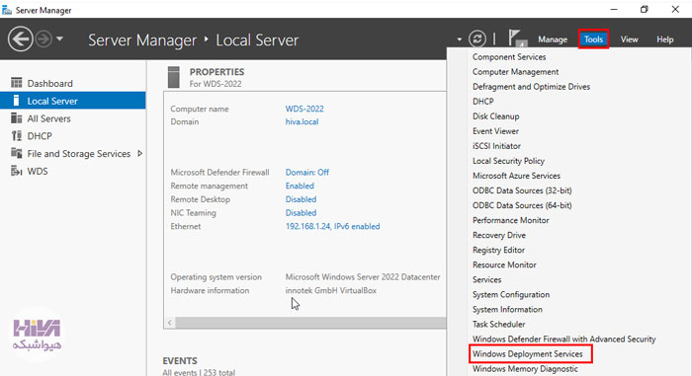Image resolution: width=692 pixels, height=376 pixels.
Task: Click the Server Manager title bar icon
Action: [x=7, y=10]
